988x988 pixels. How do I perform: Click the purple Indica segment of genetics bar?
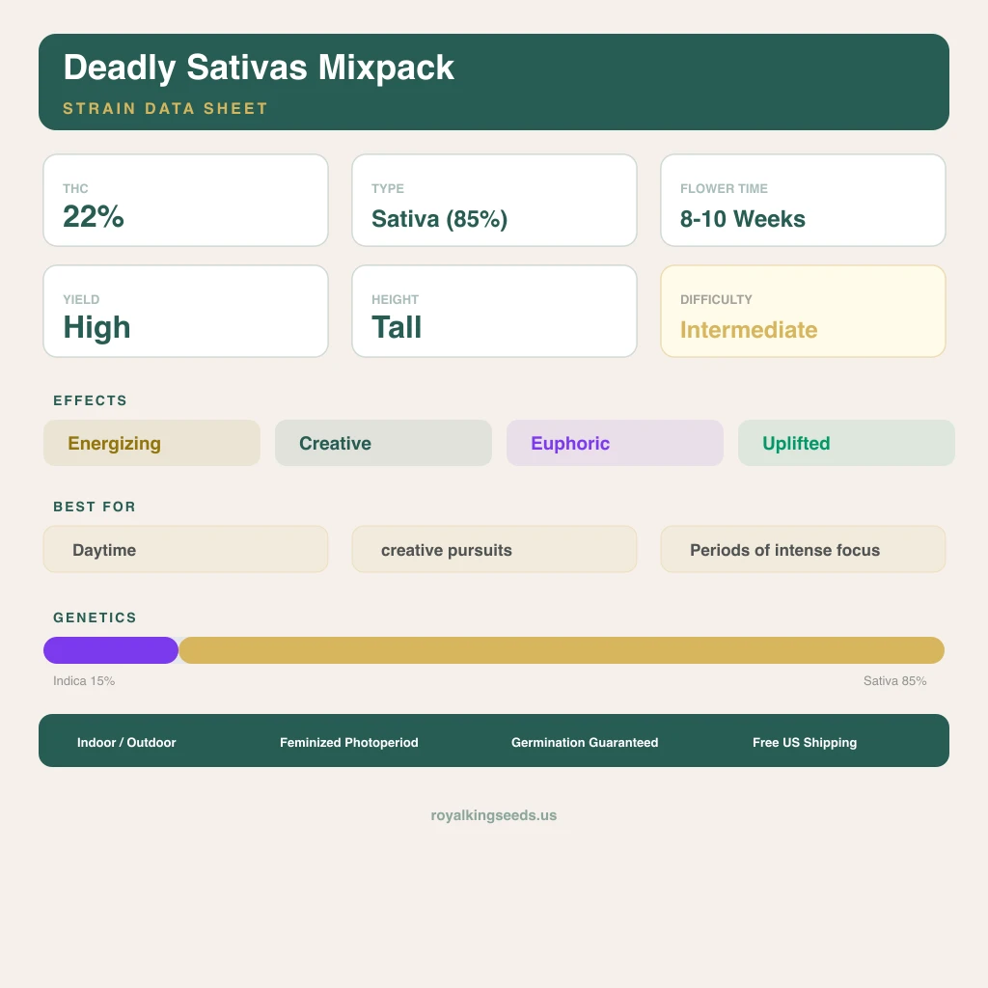pos(111,650)
